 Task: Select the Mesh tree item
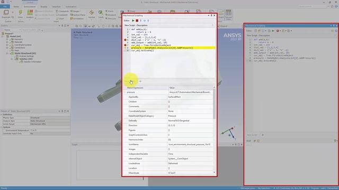[x=16, y=51]
